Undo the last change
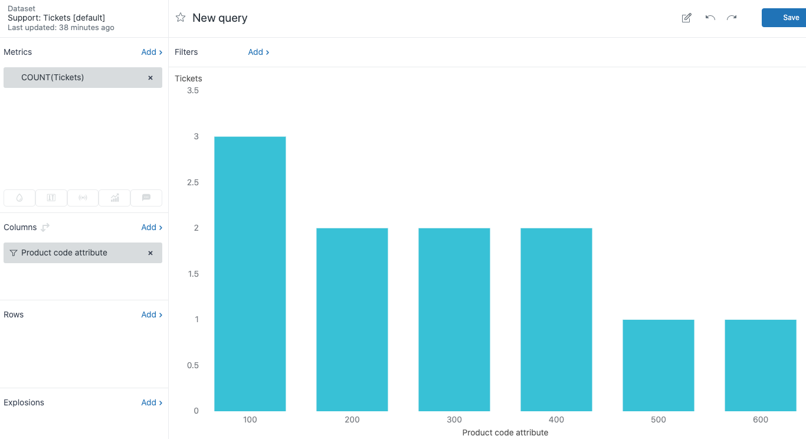The width and height of the screenshot is (806, 439). [x=710, y=18]
